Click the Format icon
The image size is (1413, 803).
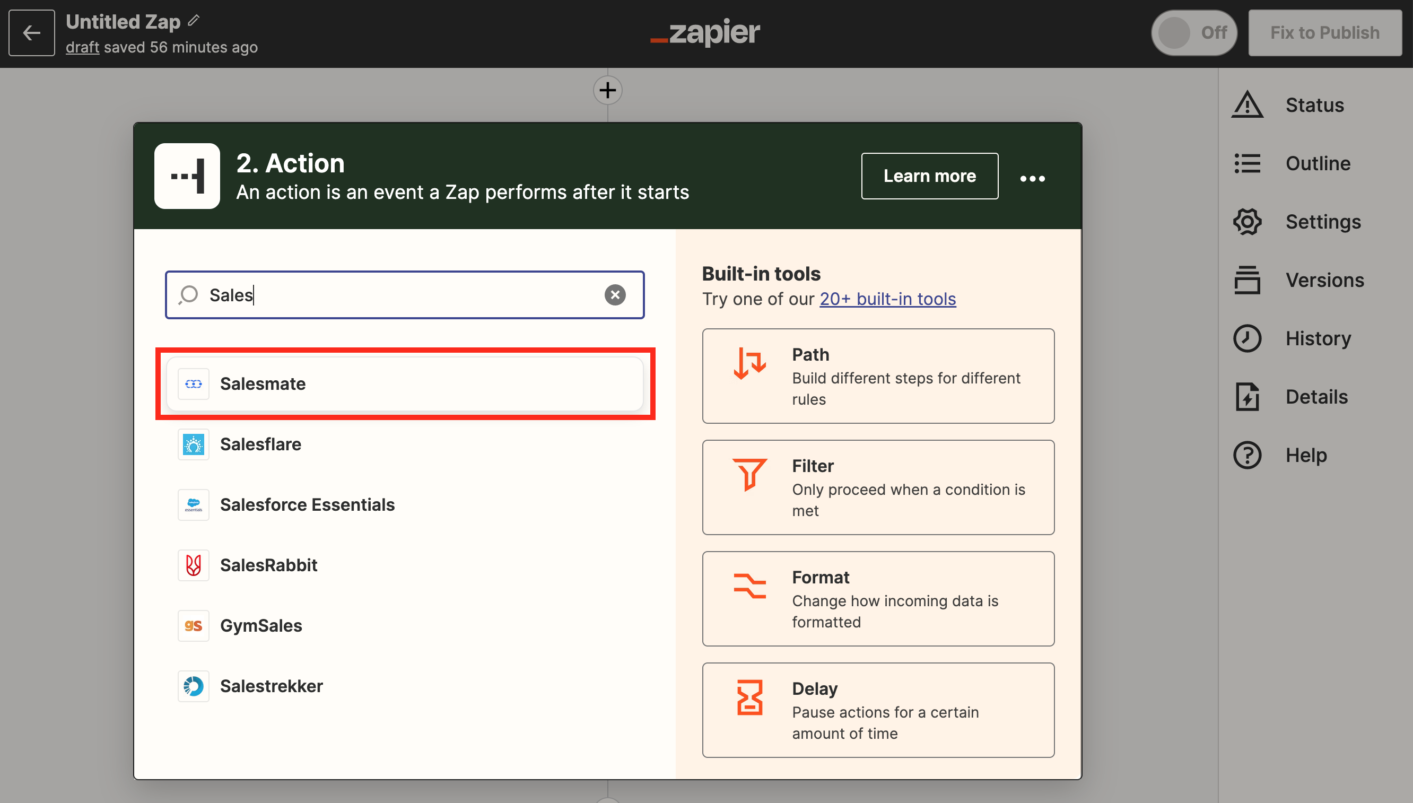[x=749, y=586]
